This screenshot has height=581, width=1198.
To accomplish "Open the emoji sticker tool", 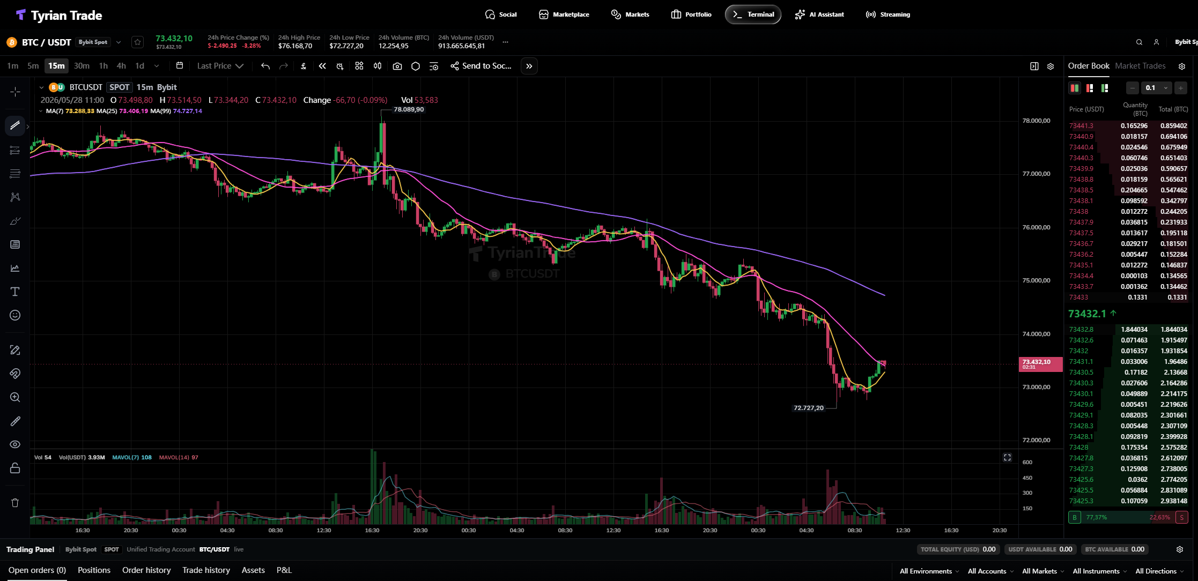I will [15, 315].
